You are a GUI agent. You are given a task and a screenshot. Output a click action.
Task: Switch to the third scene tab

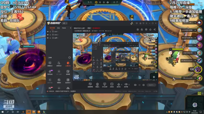[x=64, y=28]
